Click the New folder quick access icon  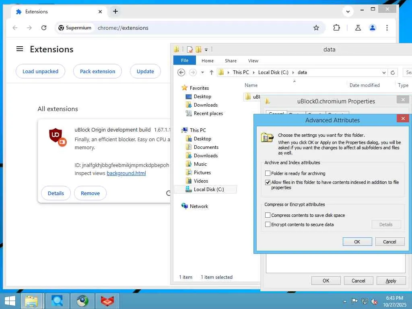(199, 49)
